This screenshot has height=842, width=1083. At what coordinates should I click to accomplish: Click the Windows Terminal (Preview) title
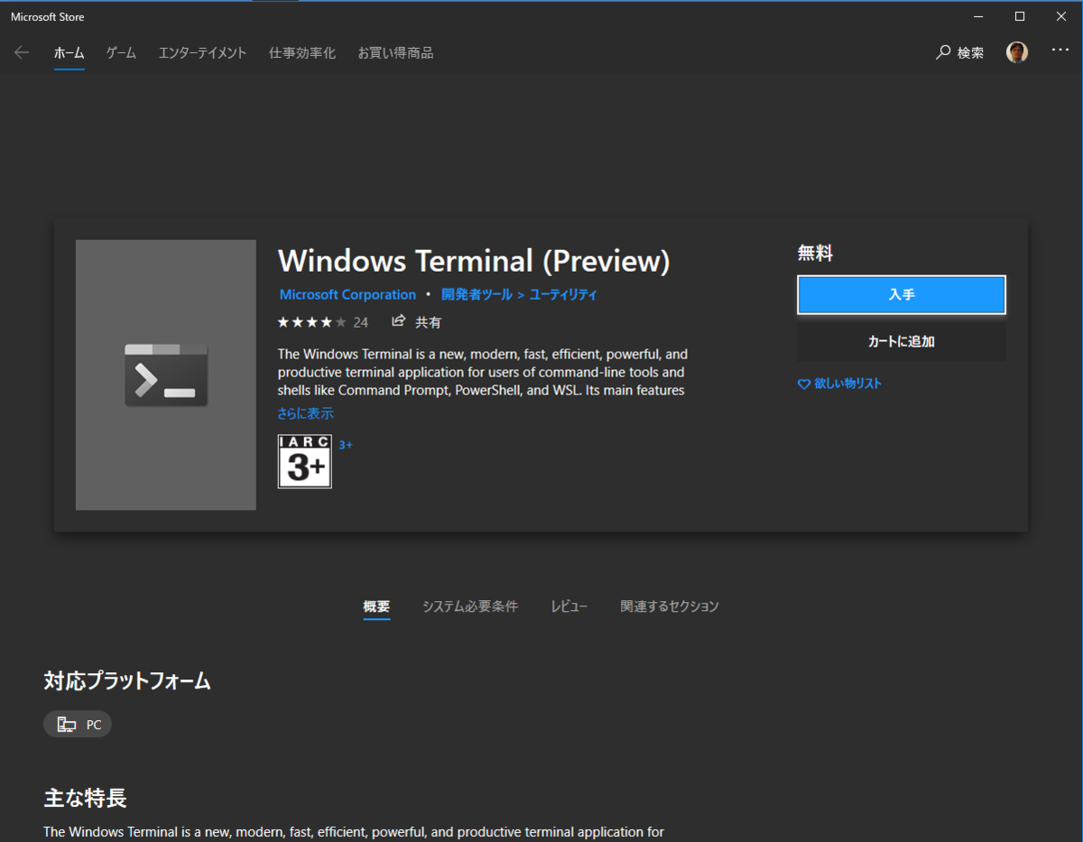pyautogui.click(x=474, y=261)
